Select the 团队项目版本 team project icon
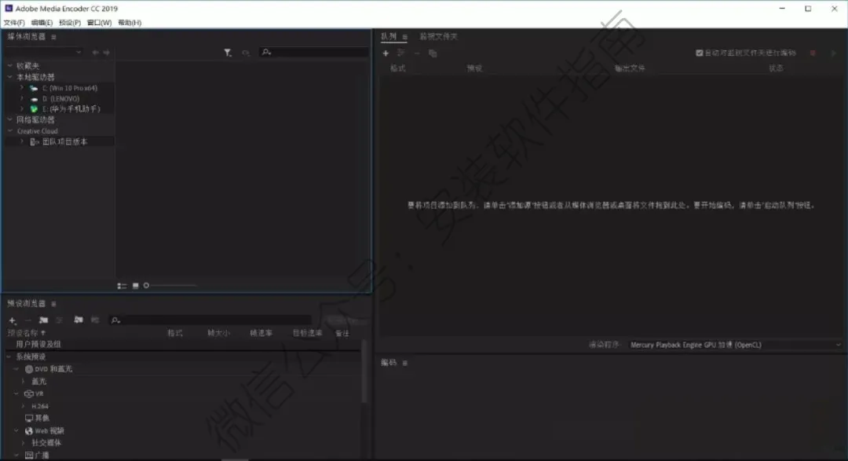This screenshot has width=848, height=461. pyautogui.click(x=35, y=142)
